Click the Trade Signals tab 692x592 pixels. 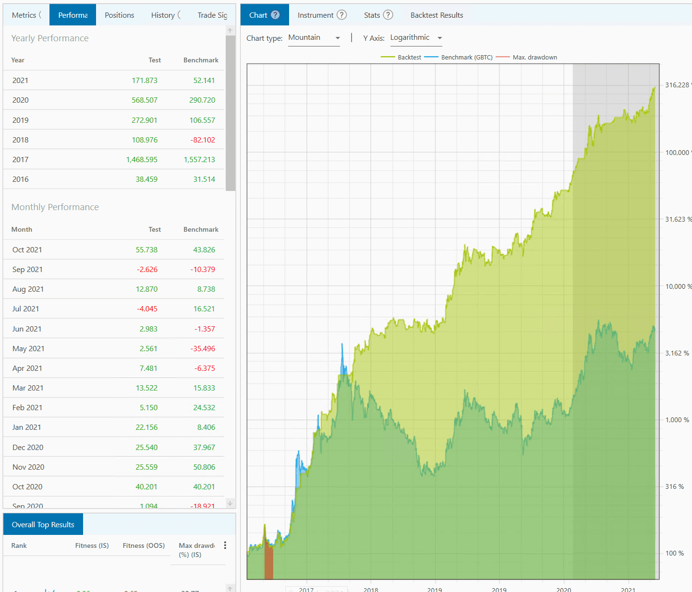(x=212, y=15)
